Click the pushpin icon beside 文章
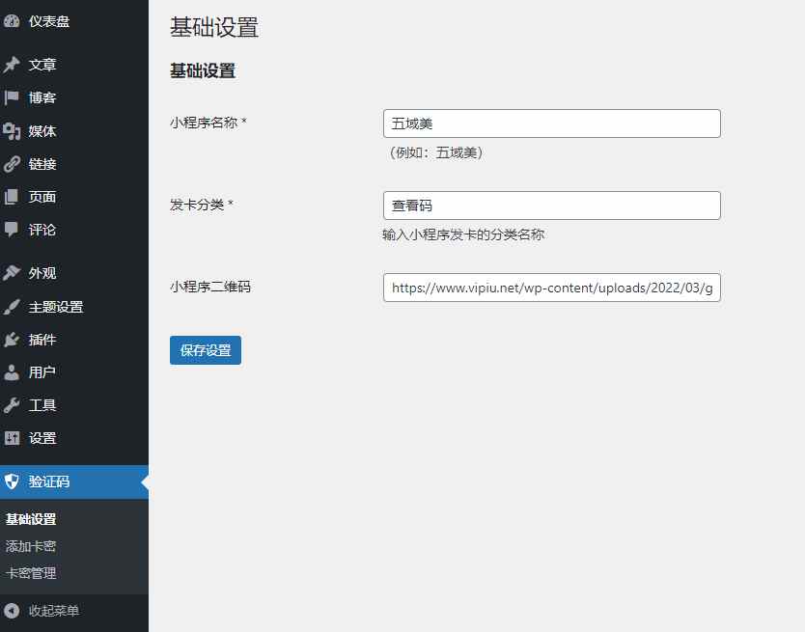Viewport: 805px width, 632px height. (12, 65)
